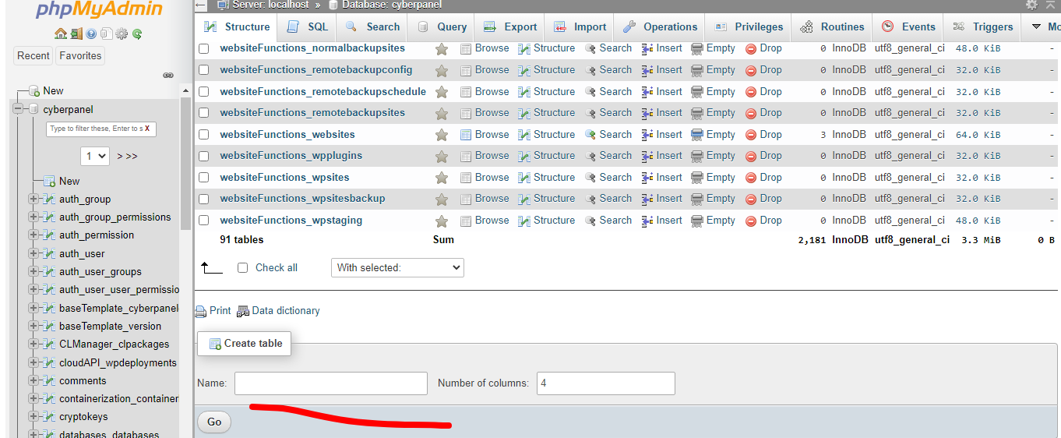
Task: Click the new table Name field
Action: pos(331,383)
